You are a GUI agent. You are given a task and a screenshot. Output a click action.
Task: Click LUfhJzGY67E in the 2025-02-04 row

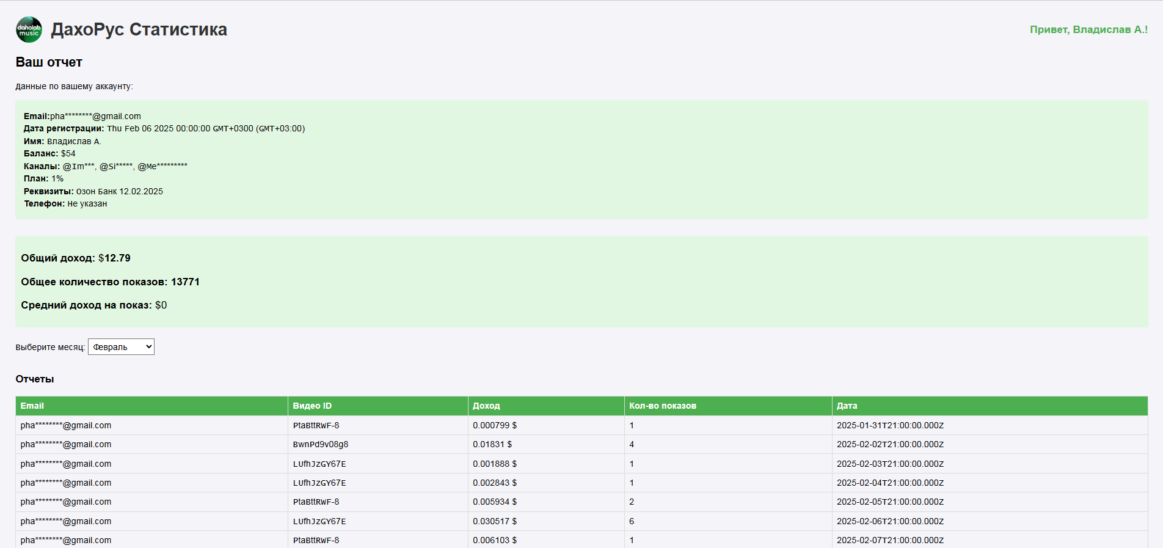click(319, 483)
